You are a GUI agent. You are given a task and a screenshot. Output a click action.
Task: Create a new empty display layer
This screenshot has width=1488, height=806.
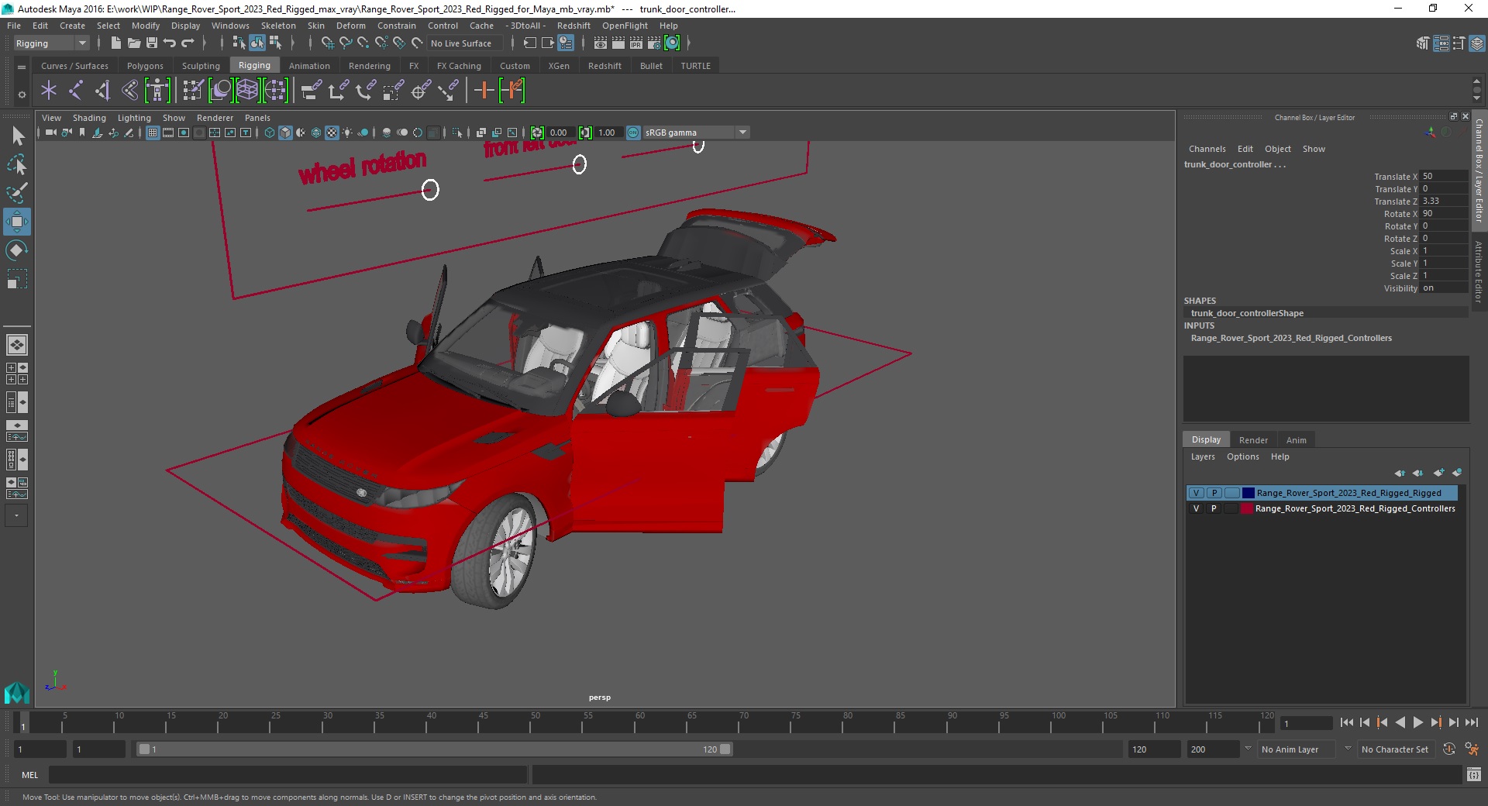(1439, 473)
